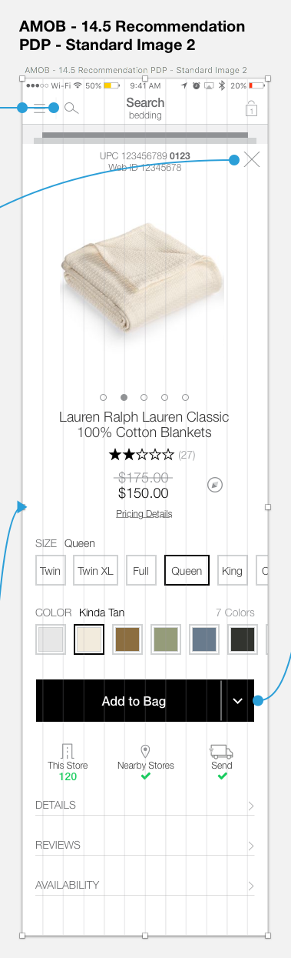Select the Twin size option
291x958 pixels.
[x=51, y=571]
